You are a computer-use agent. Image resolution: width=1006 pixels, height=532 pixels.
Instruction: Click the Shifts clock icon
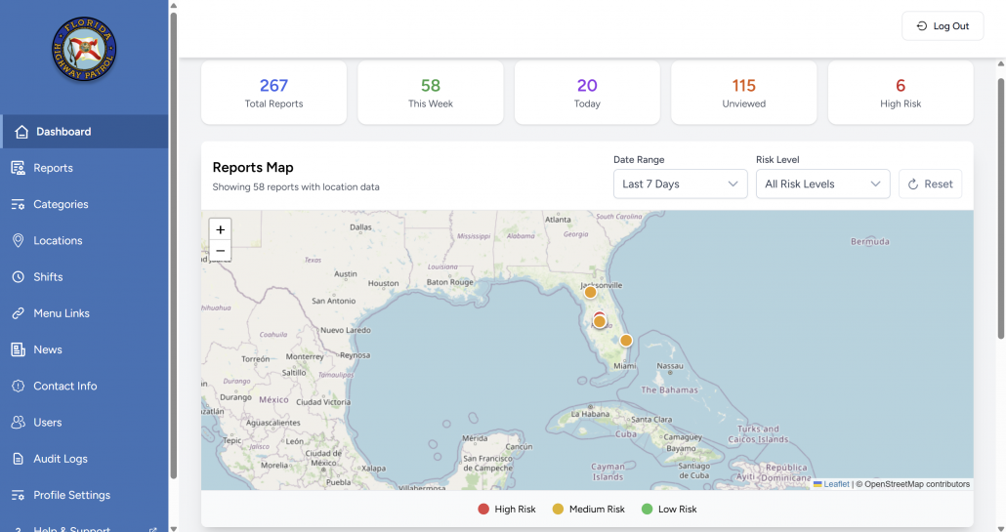18,277
